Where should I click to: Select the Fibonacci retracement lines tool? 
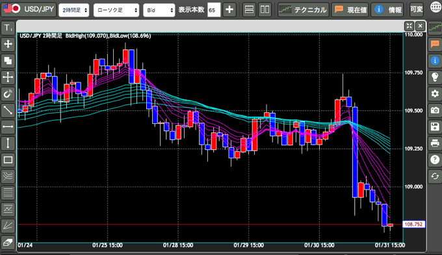point(8,193)
